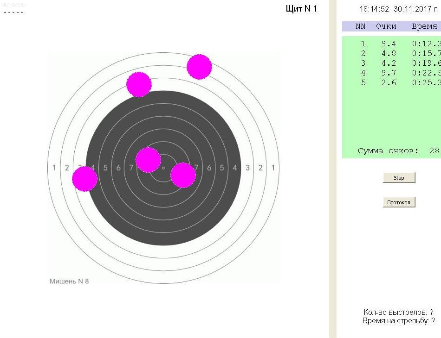Click magenta shot marker on upper black edge
This screenshot has width=441, height=338.
[139, 84]
